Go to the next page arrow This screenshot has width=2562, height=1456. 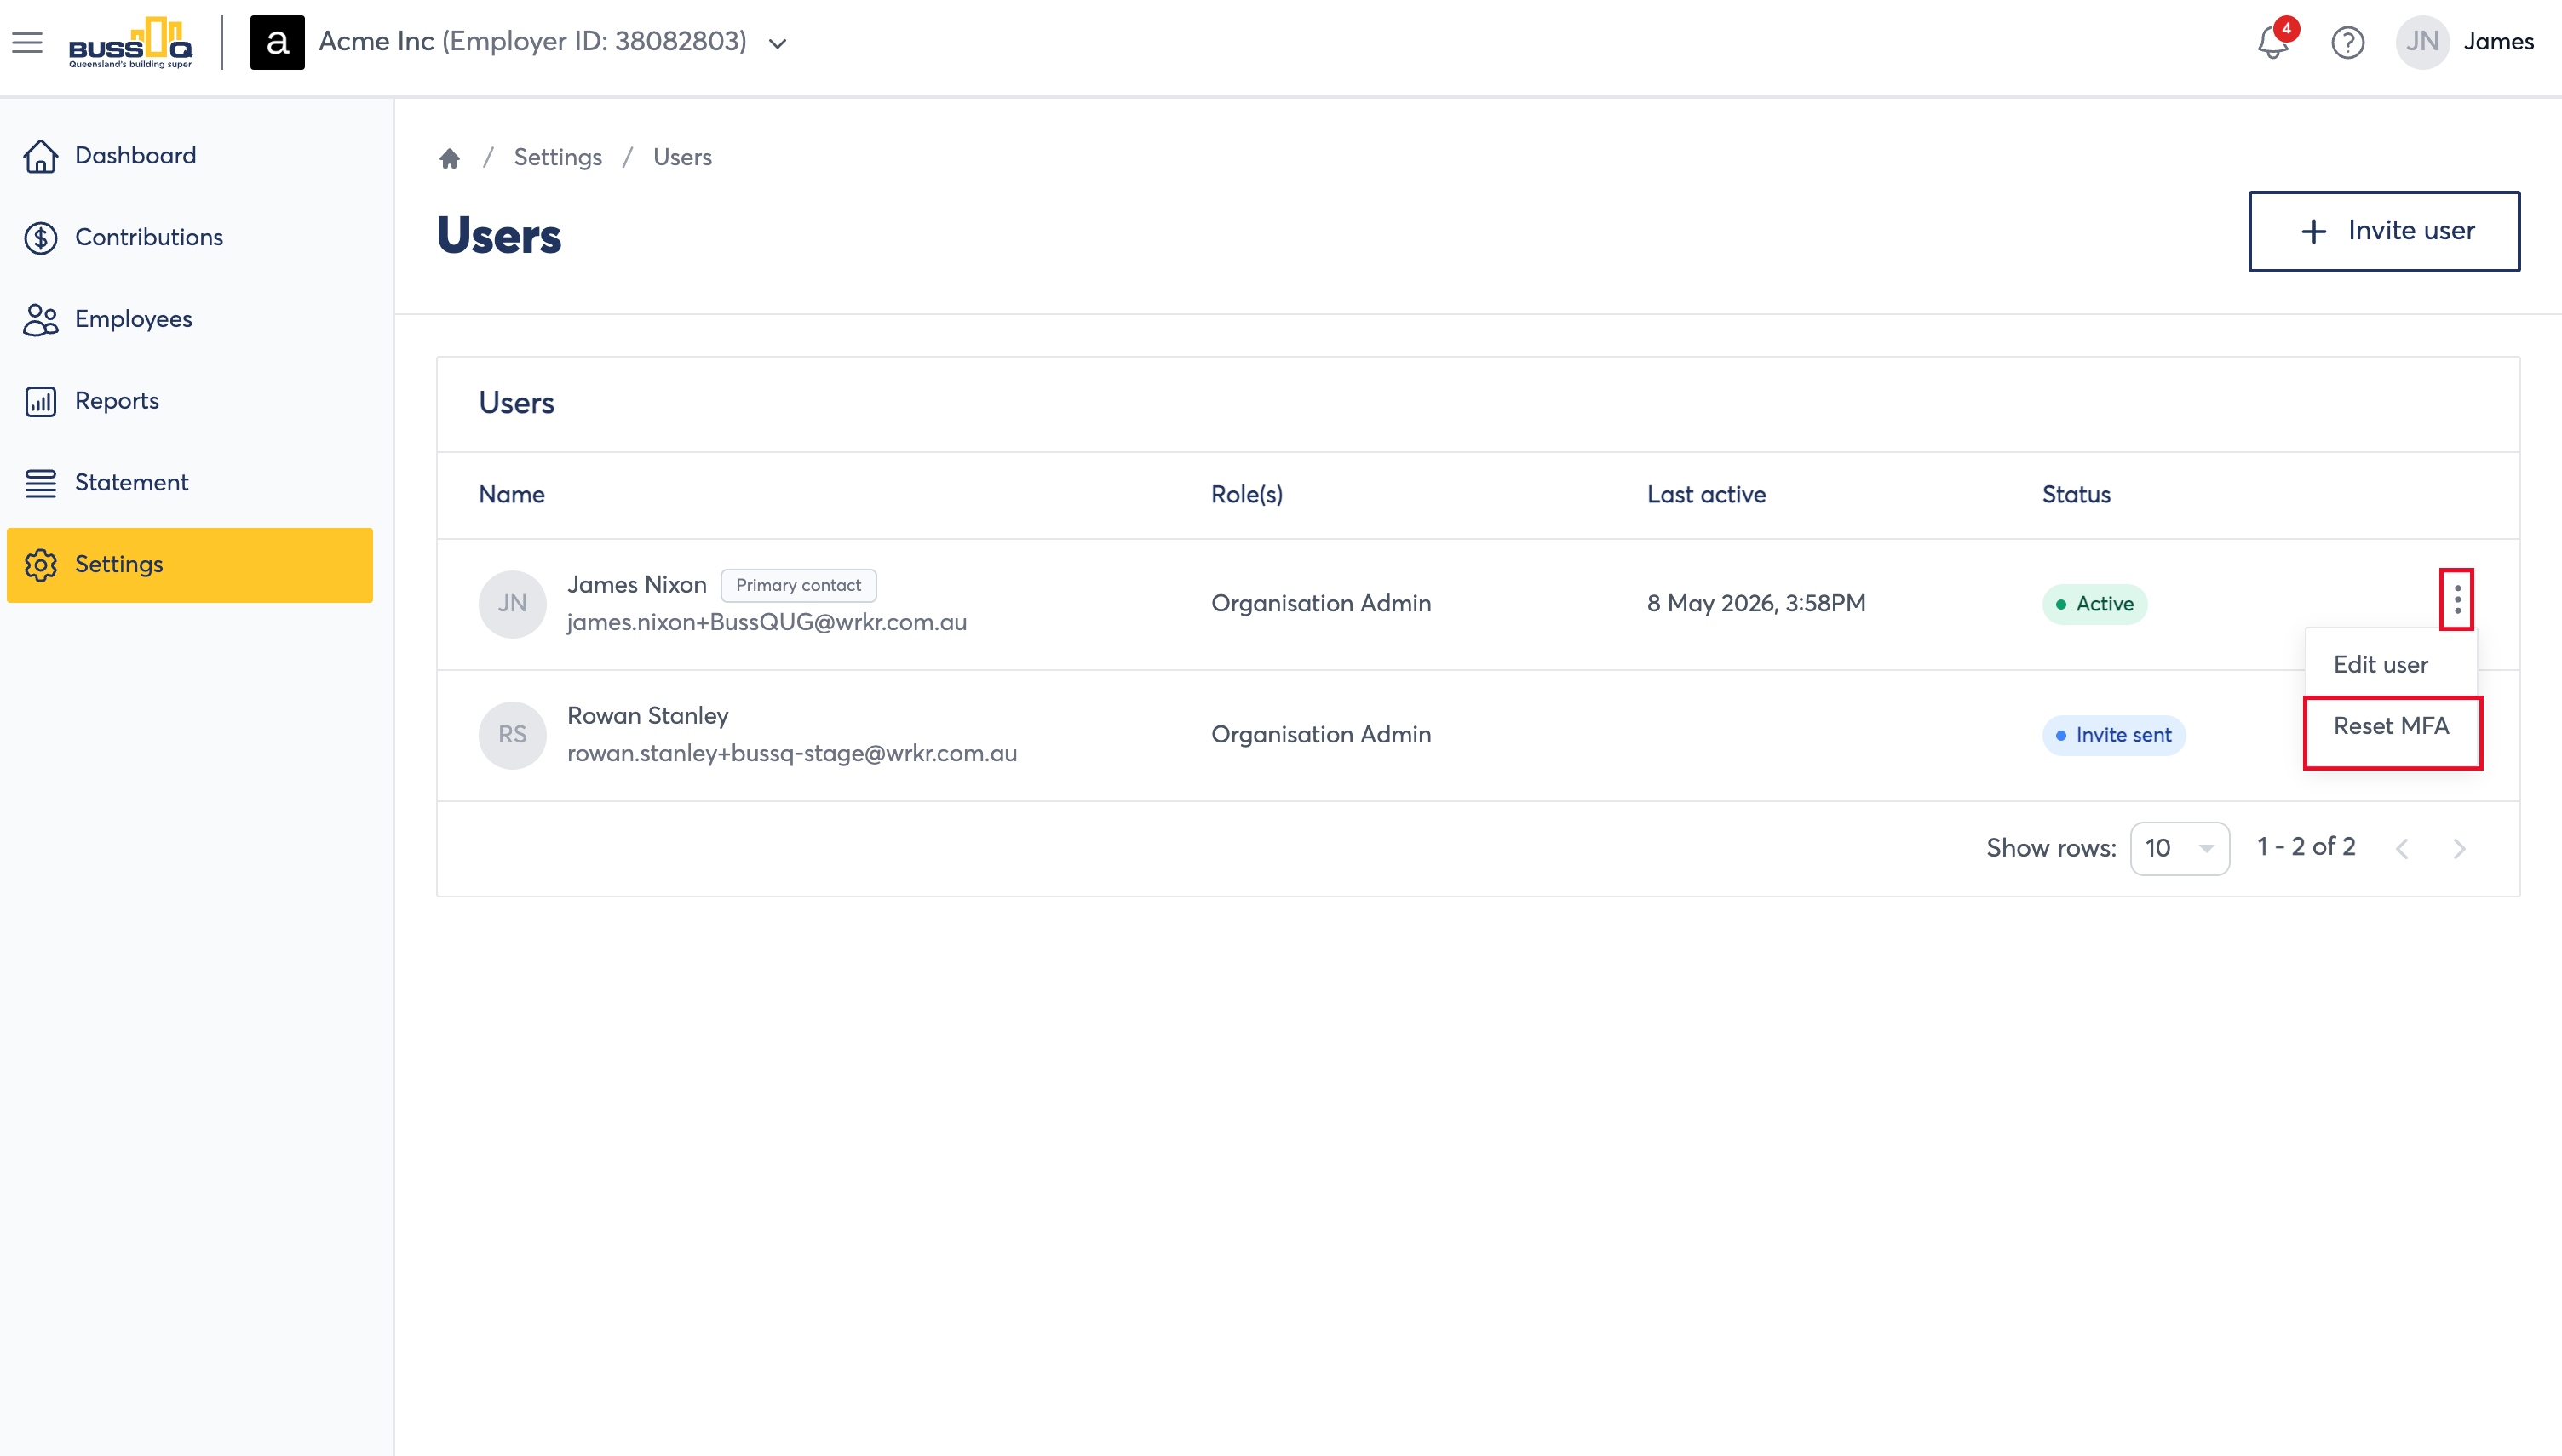[2459, 849]
